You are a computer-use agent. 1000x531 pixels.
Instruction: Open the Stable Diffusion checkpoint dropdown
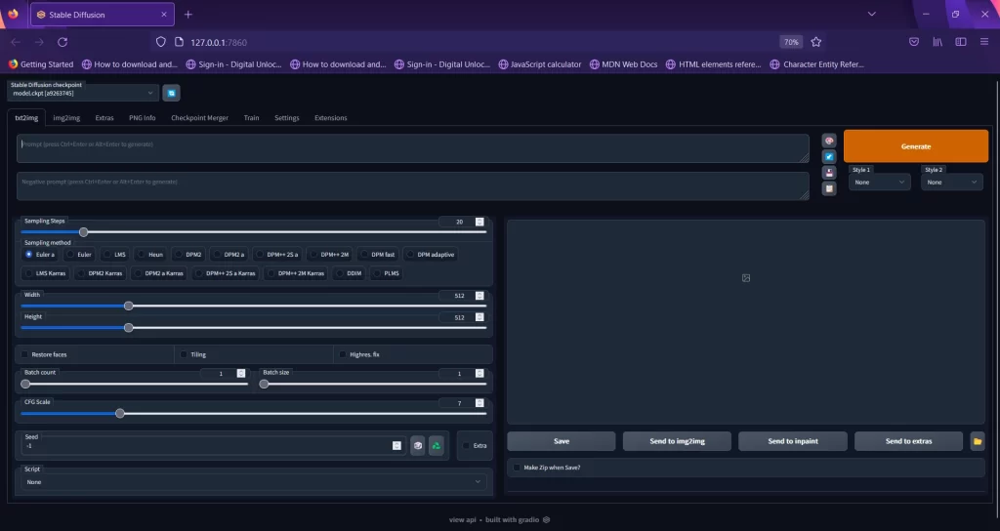(83, 93)
